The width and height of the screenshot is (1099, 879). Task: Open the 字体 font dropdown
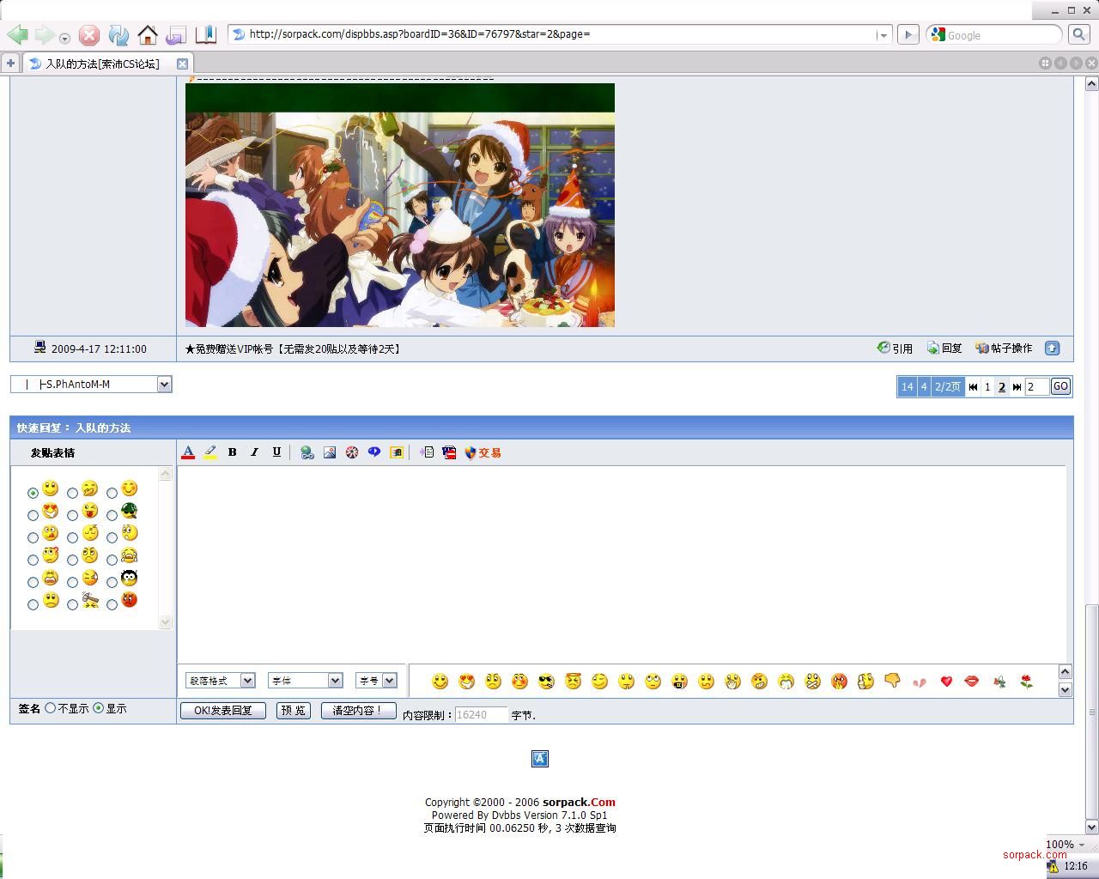click(x=305, y=681)
